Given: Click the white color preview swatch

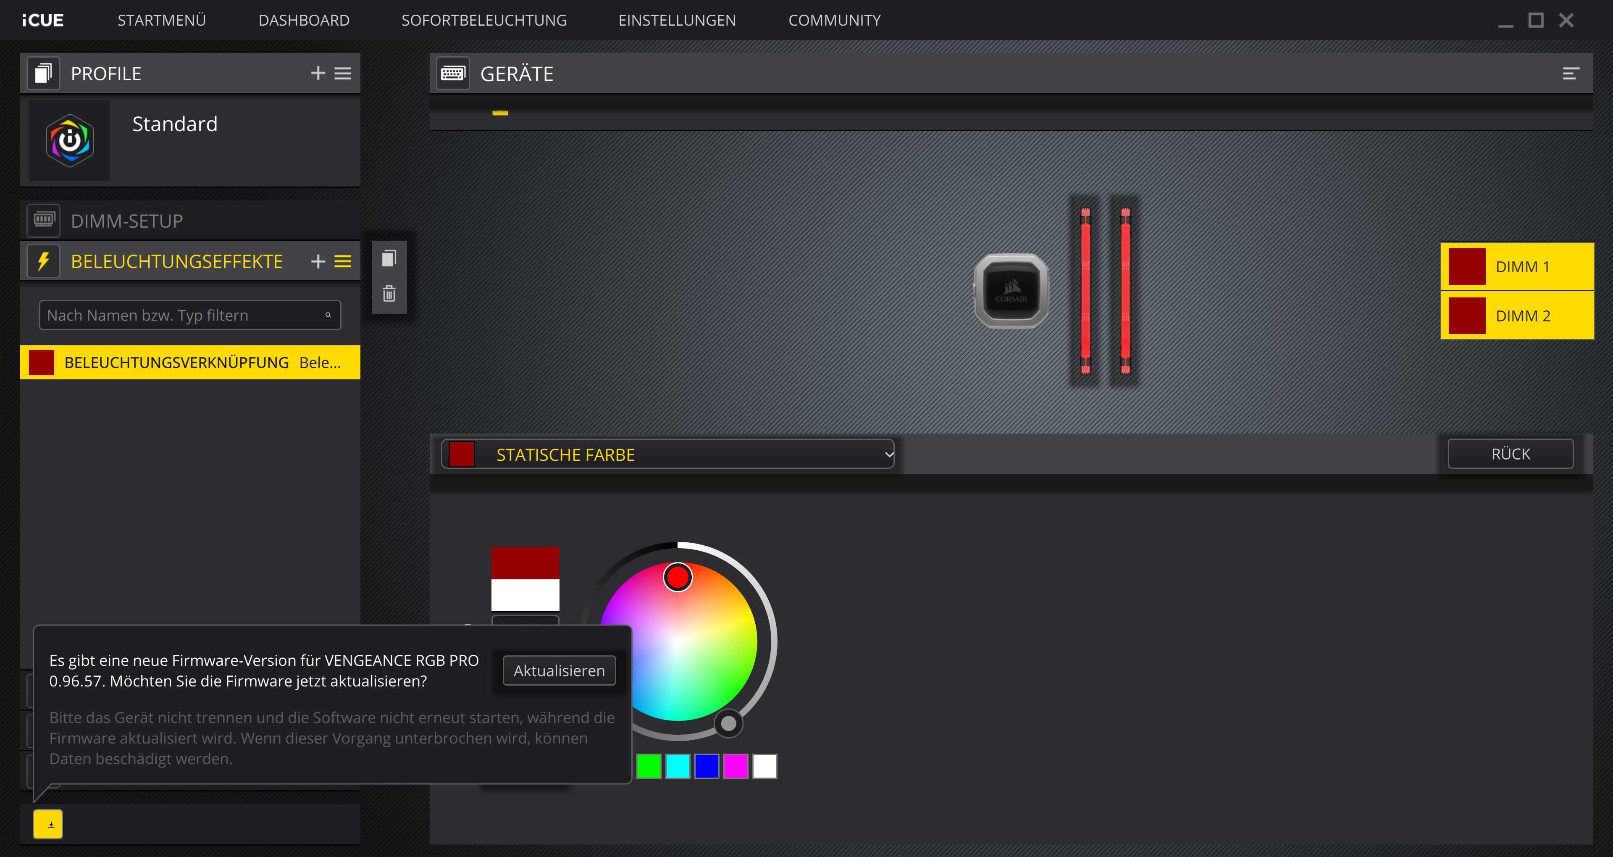Looking at the screenshot, I should tap(525, 594).
